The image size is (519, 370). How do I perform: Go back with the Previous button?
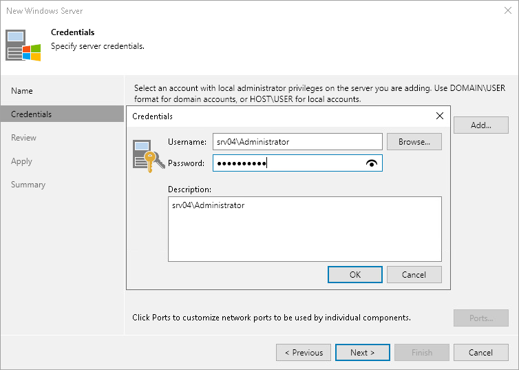pyautogui.click(x=304, y=353)
